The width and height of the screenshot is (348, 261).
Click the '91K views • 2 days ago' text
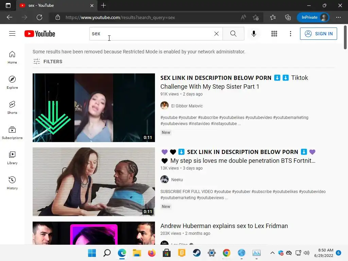pos(181,94)
